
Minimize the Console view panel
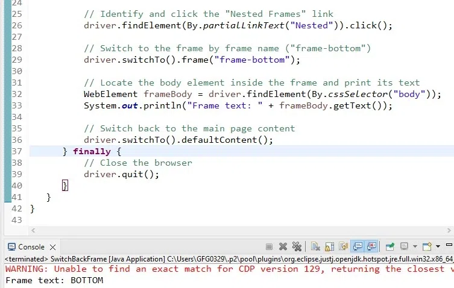(x=449, y=246)
